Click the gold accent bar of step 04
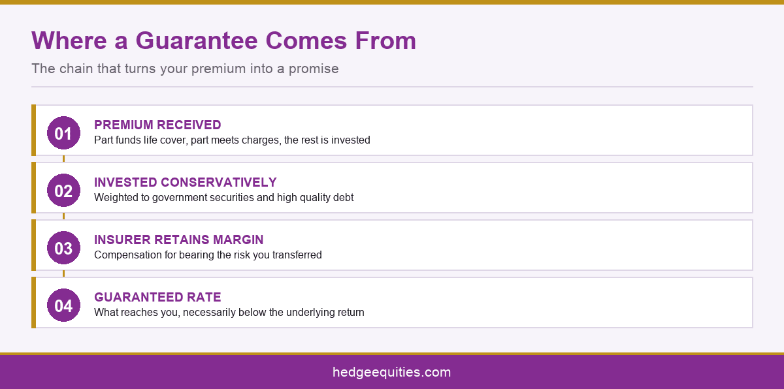The width and height of the screenshot is (784, 389). [33, 303]
